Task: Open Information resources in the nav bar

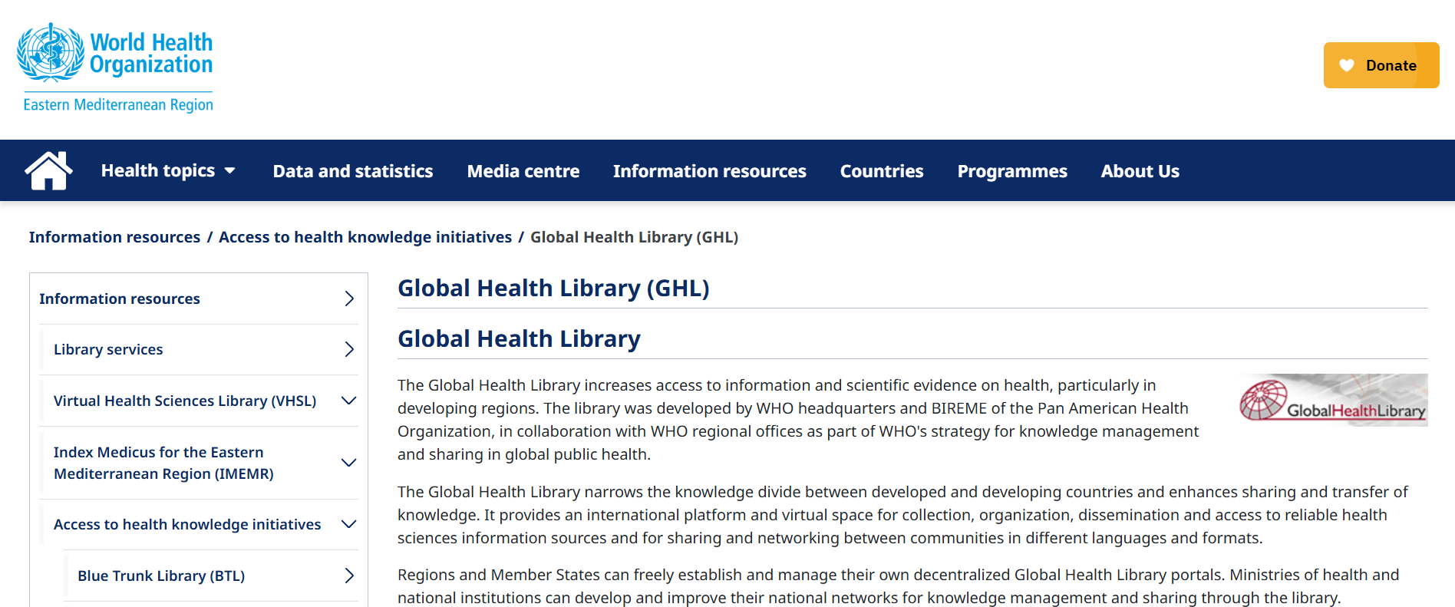Action: tap(710, 171)
